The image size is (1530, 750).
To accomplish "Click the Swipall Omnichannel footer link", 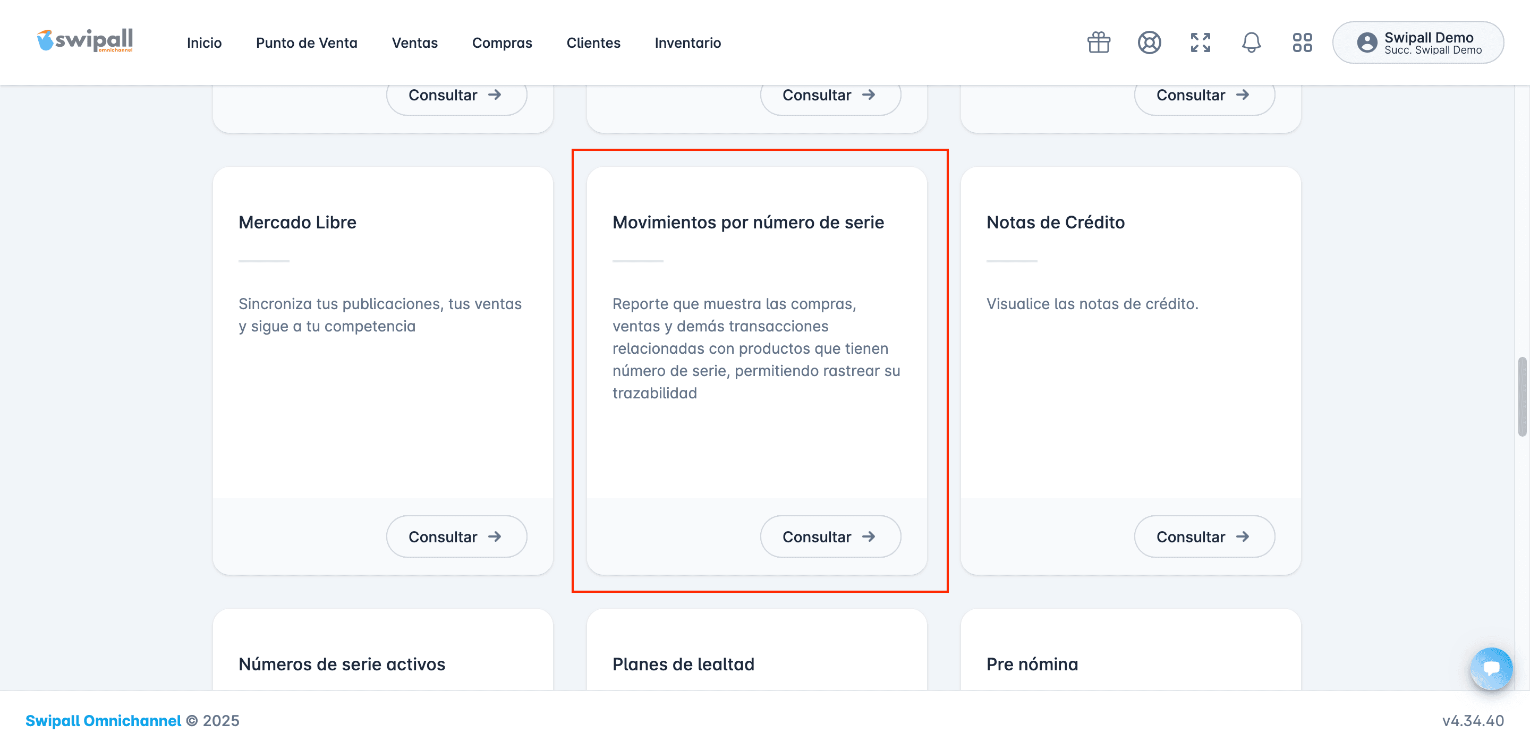I will (103, 720).
